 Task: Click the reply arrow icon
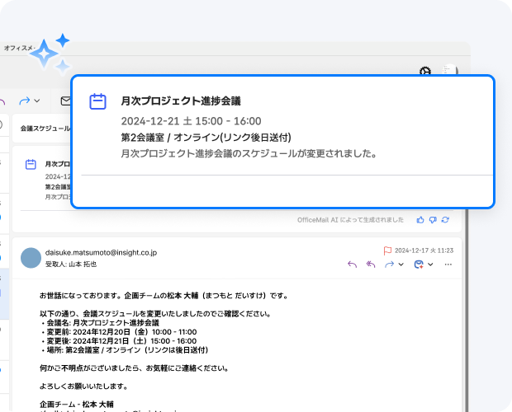353,265
